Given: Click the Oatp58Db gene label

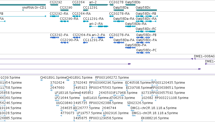Looking at the screenshot, I should click(x=133, y=2).
